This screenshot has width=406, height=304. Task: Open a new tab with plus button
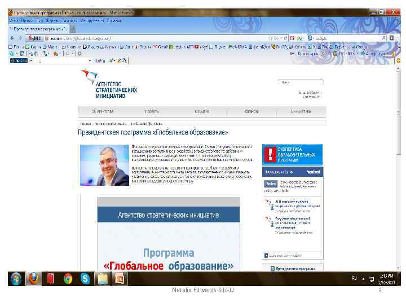73,29
